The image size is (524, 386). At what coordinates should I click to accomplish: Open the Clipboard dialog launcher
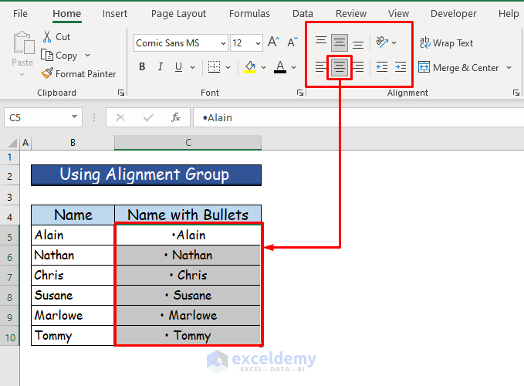(x=121, y=93)
